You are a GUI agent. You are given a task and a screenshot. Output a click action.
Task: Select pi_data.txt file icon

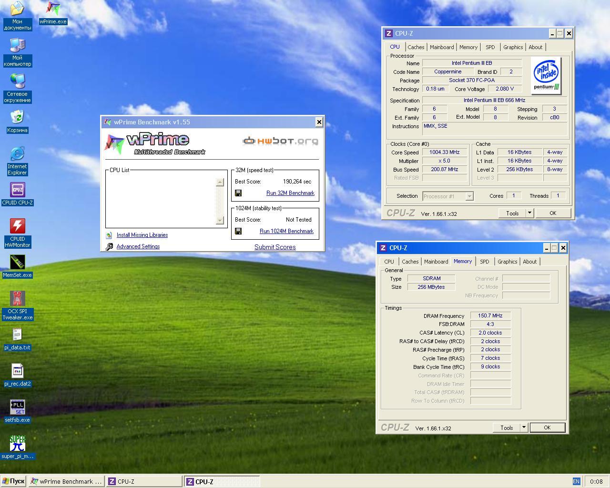(17, 339)
